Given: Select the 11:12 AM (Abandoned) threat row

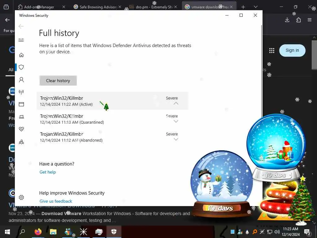Looking at the screenshot, I should tap(113, 137).
